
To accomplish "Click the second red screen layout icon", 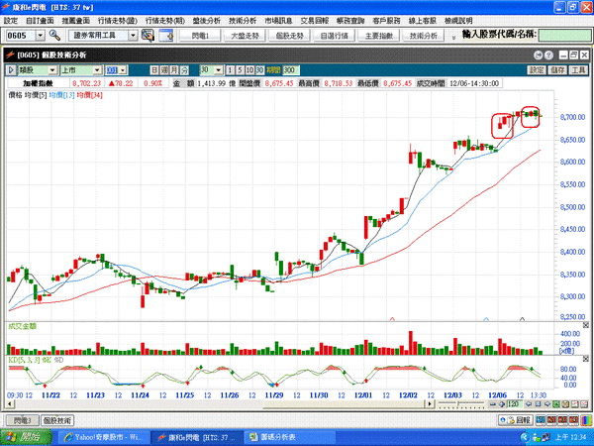I will click(563, 420).
